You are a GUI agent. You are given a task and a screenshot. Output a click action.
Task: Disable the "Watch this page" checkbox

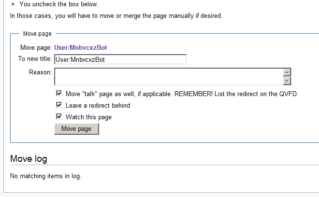coord(59,117)
